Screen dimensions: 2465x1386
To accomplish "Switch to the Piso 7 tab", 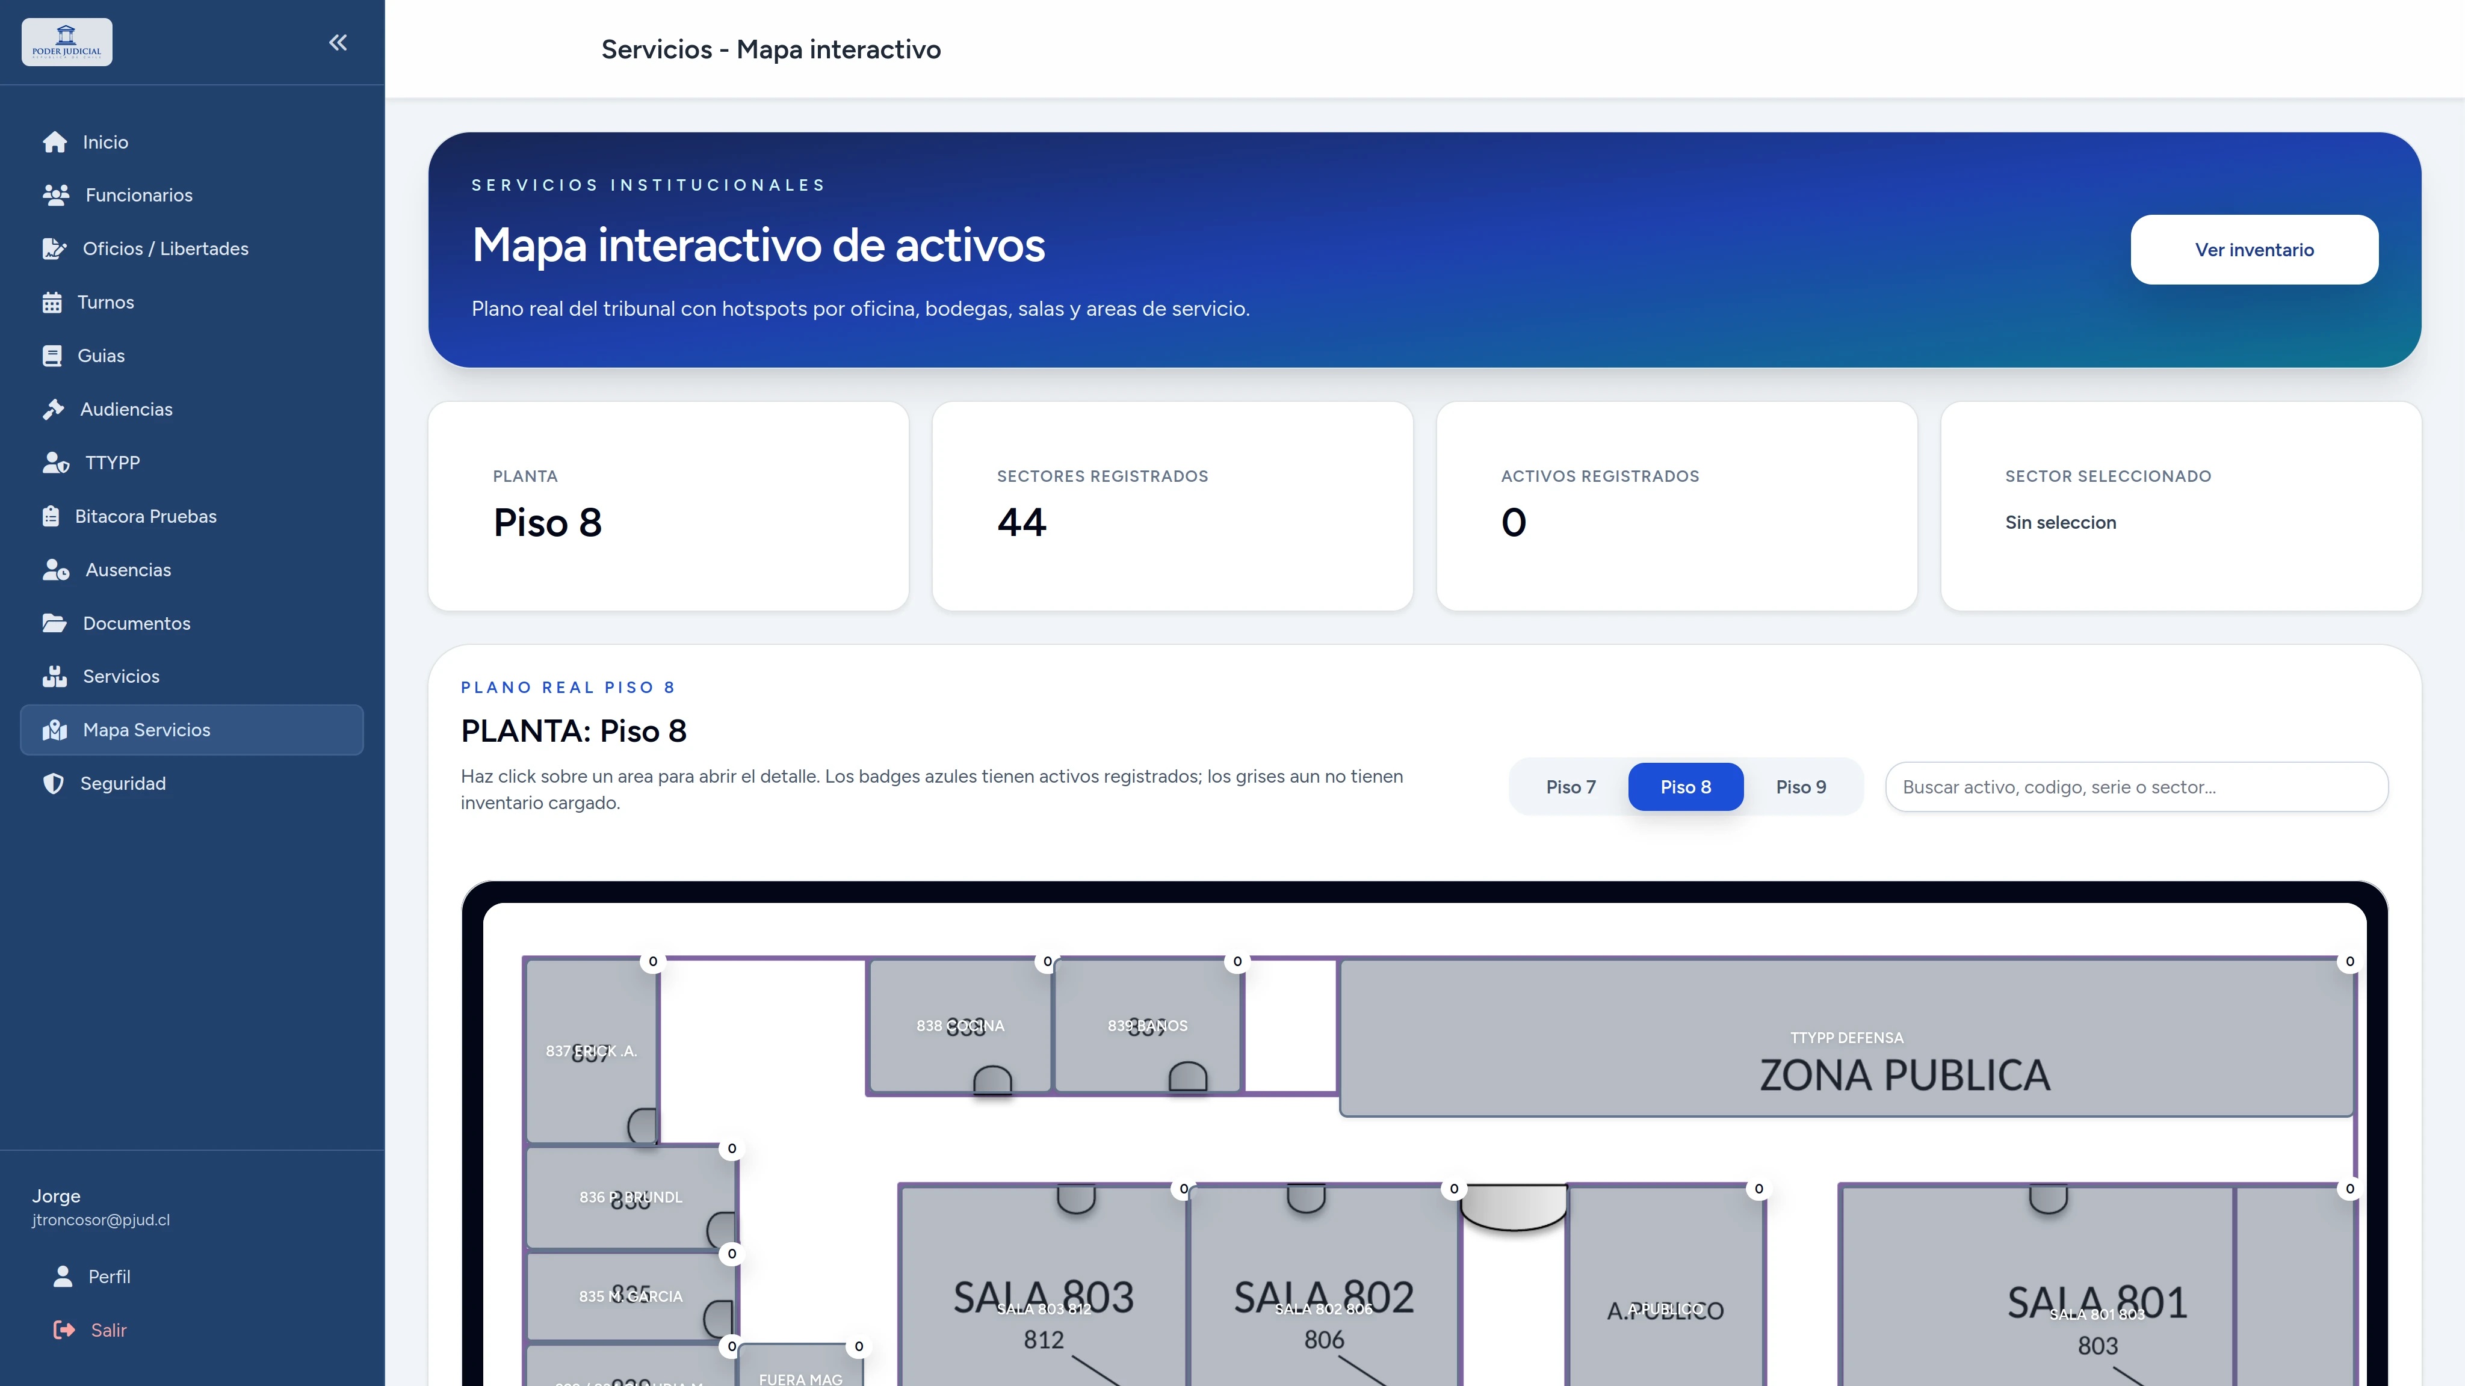I will [x=1571, y=786].
